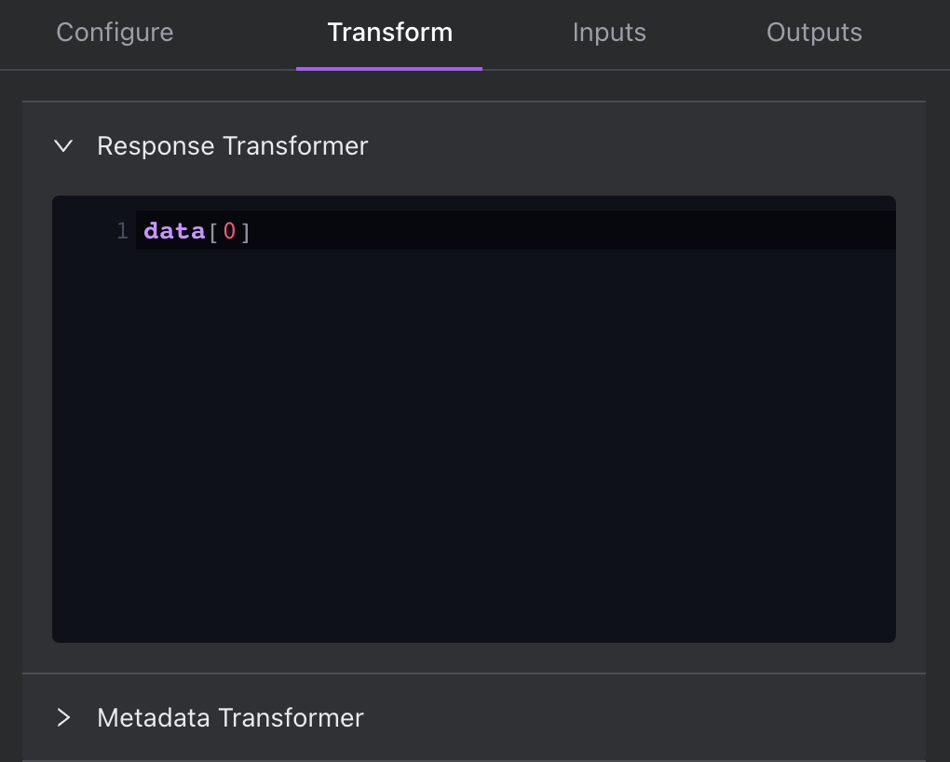The width and height of the screenshot is (950, 762).
Task: Click the Metadata Transformer section title
Action: 230,718
